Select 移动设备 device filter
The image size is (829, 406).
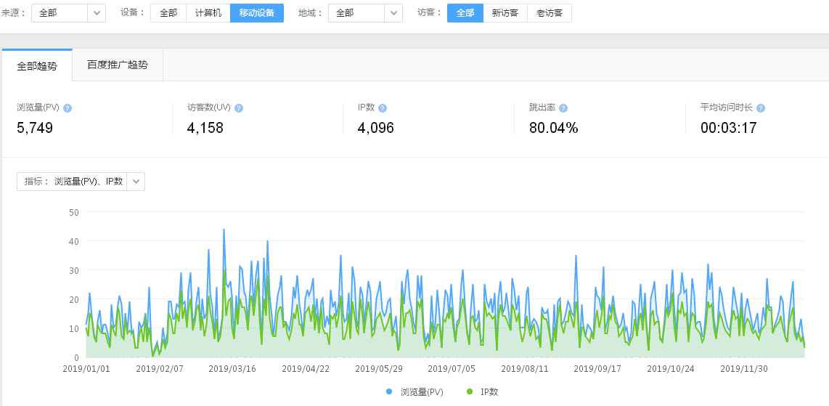click(257, 12)
